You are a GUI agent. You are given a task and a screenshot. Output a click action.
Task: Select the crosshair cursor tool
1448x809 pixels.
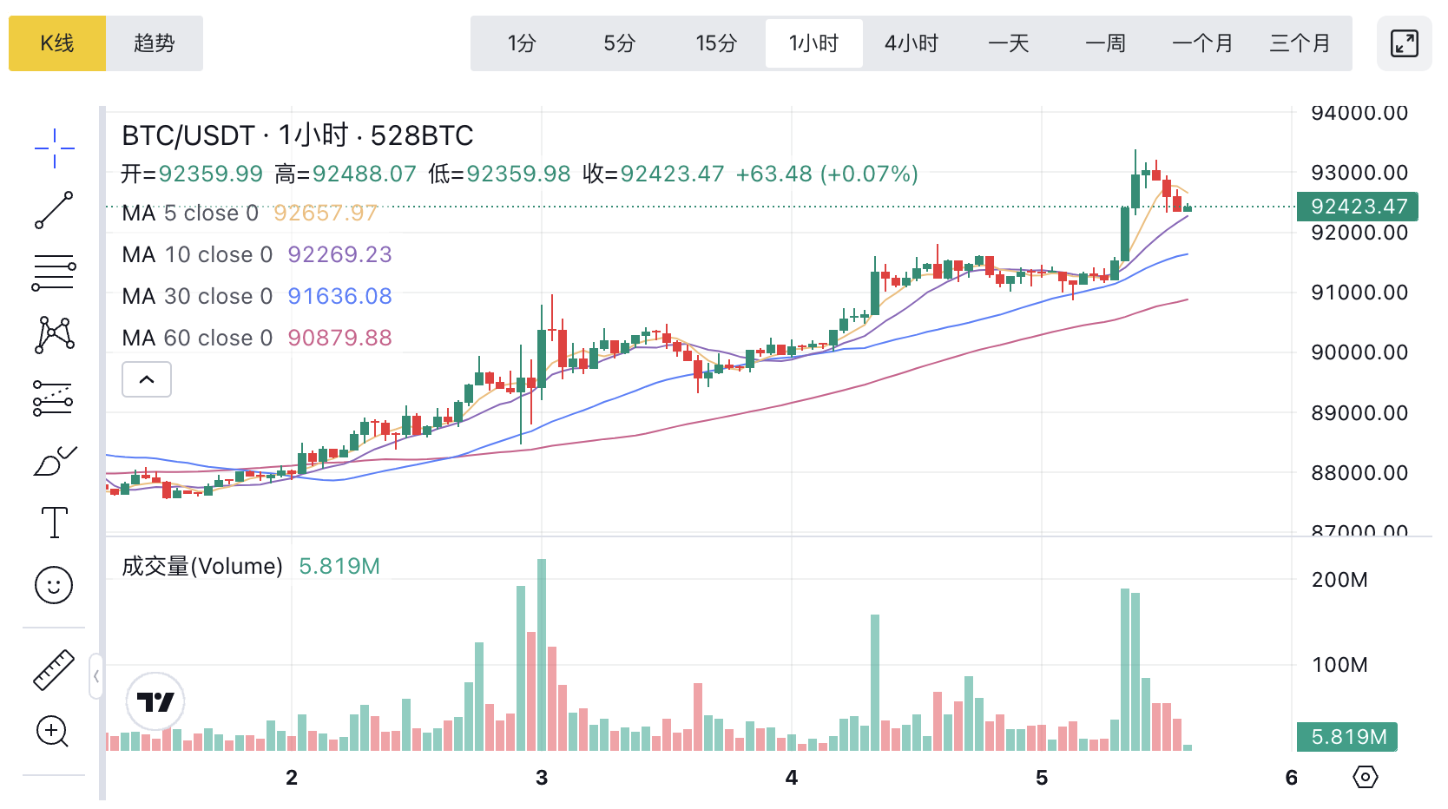pyautogui.click(x=54, y=148)
